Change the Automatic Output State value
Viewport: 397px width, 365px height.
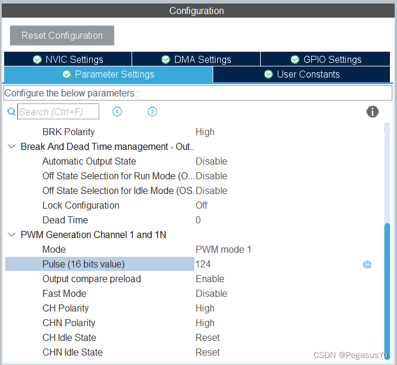coord(211,161)
